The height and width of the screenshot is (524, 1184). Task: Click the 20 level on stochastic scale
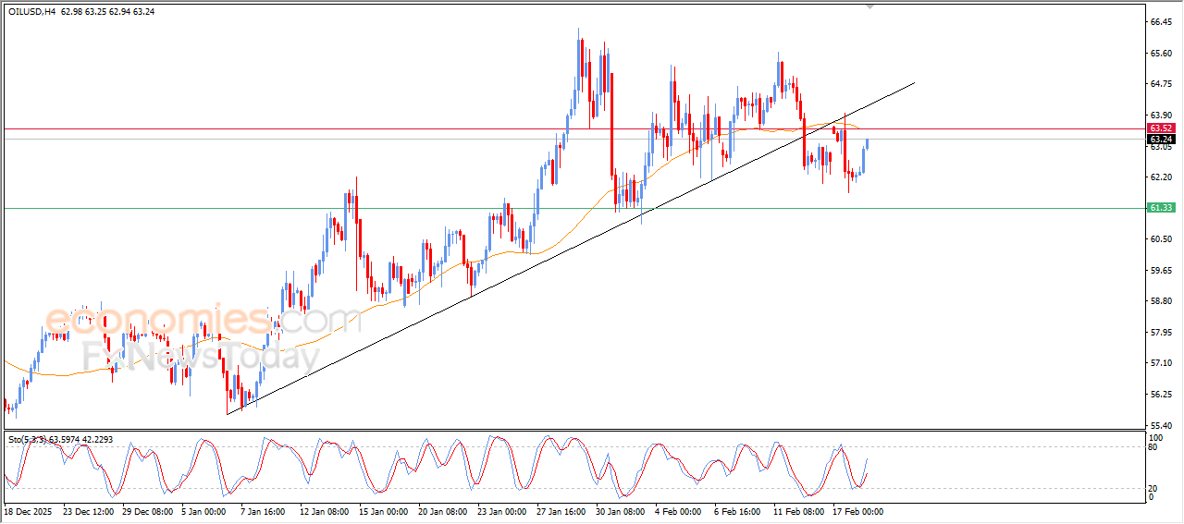click(1153, 487)
